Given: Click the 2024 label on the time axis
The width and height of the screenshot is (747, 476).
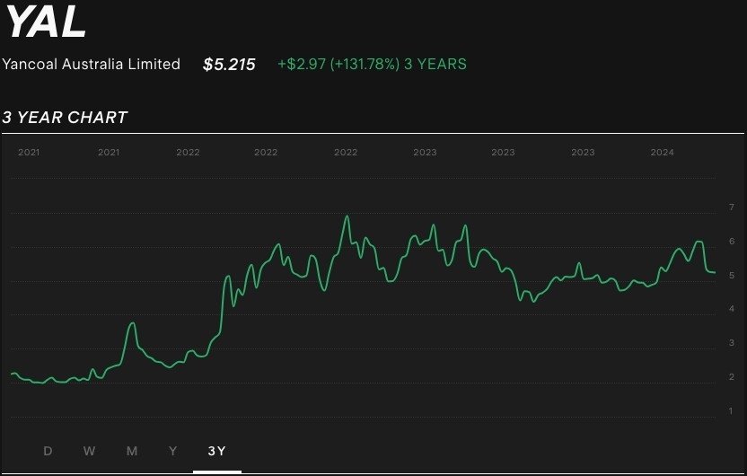Looking at the screenshot, I should [663, 152].
